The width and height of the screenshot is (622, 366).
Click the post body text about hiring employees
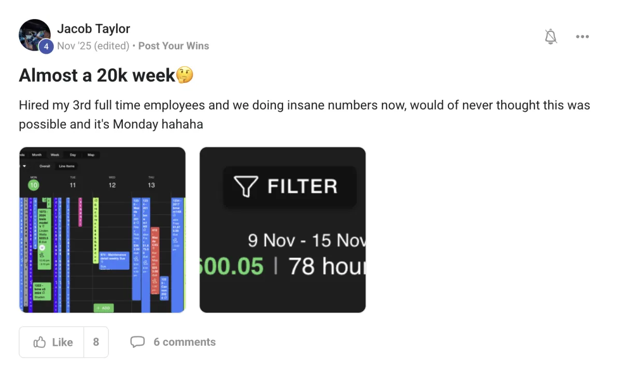click(304, 115)
